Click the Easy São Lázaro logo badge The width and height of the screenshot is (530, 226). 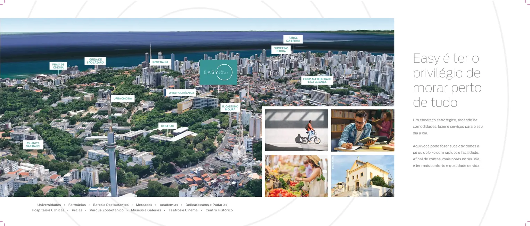(x=218, y=72)
